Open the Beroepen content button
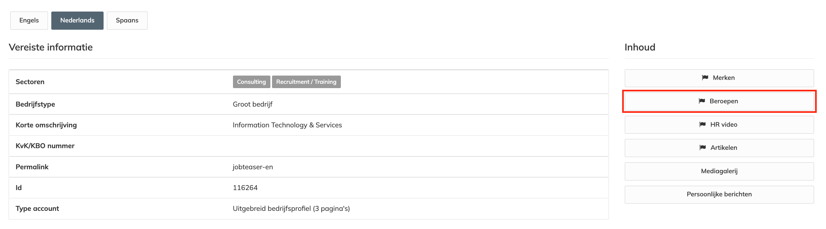This screenshot has width=826, height=229. (719, 101)
